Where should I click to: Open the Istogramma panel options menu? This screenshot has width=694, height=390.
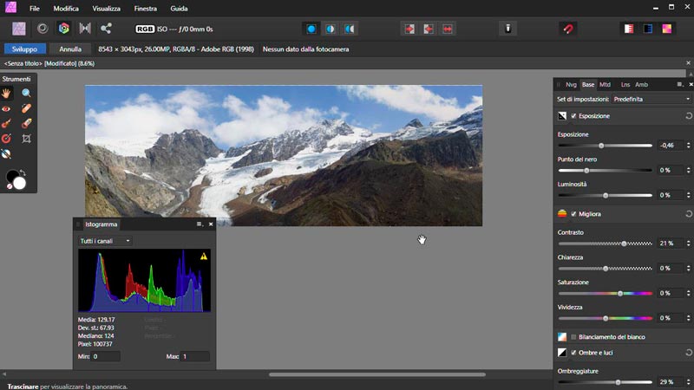click(200, 224)
